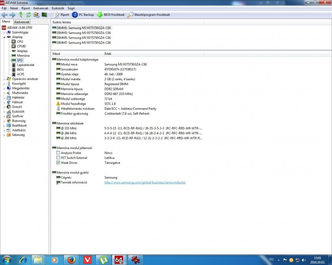Open uTorrent from the taskbar
Viewport: 332px width, 265px height.
(x=103, y=260)
